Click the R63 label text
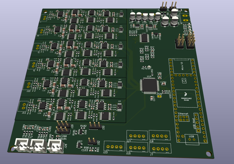Viewport: 234px width, 164px height. tap(141, 49)
